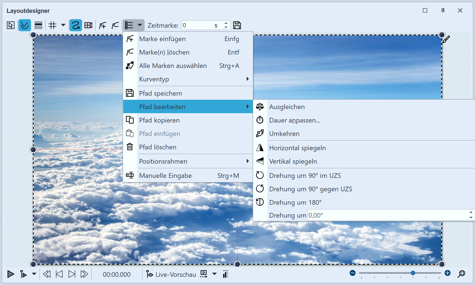Choose Pfad kopieren menu entry

(159, 120)
